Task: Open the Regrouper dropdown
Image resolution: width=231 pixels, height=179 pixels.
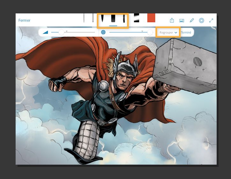Action: click(x=168, y=32)
